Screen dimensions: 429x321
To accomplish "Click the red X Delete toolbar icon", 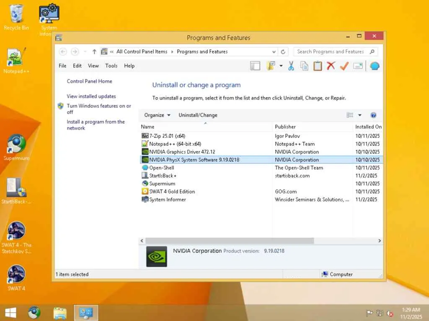I will [331, 66].
